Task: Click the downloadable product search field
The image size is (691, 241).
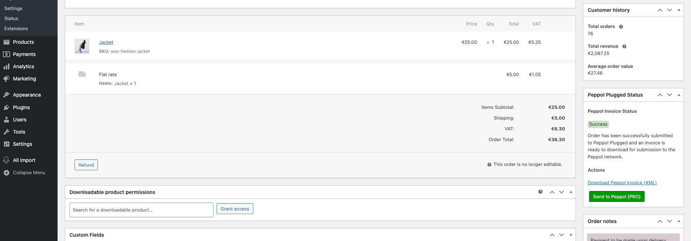Action: pos(141,210)
